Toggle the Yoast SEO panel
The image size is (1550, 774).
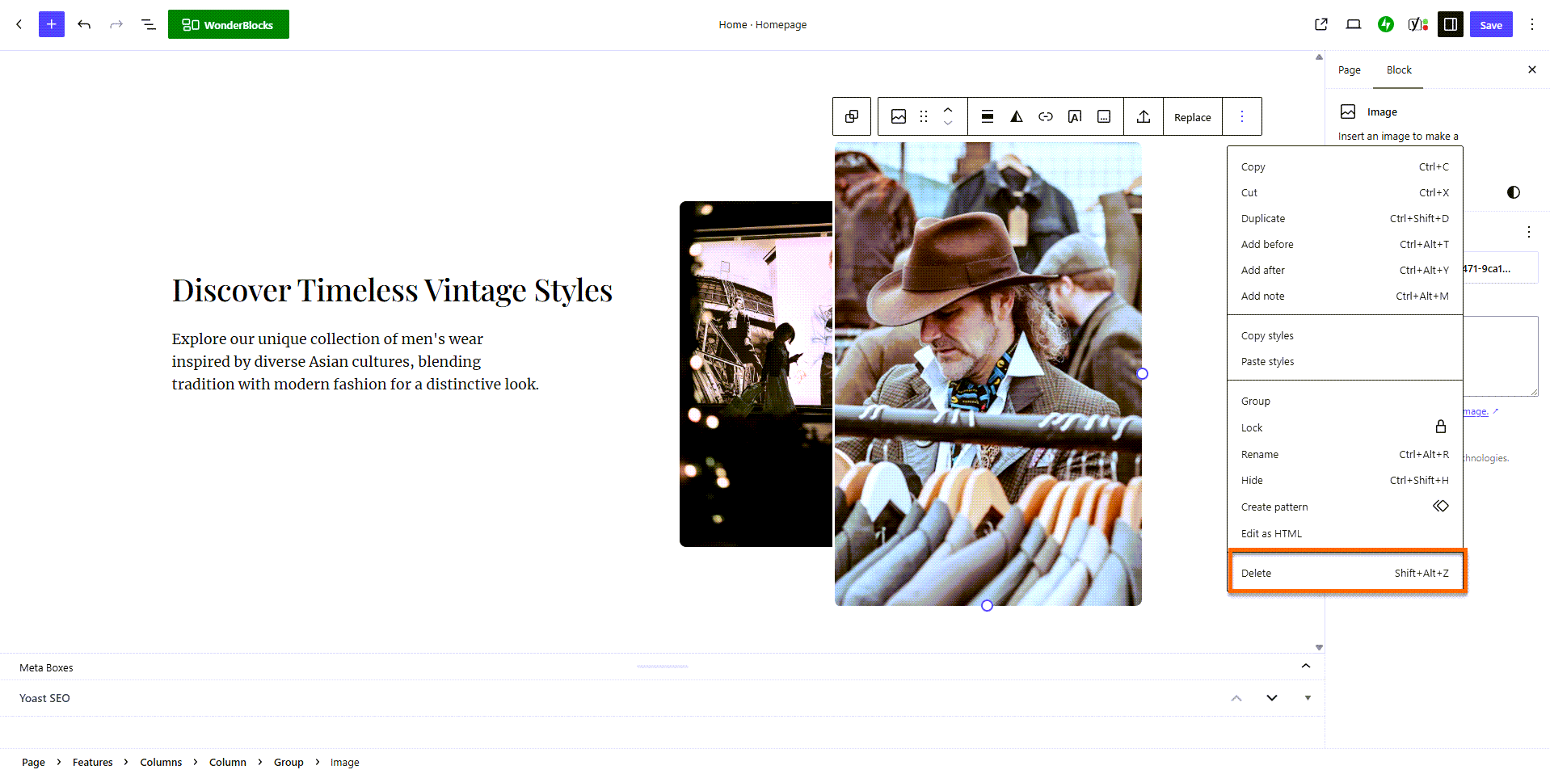[x=1308, y=698]
